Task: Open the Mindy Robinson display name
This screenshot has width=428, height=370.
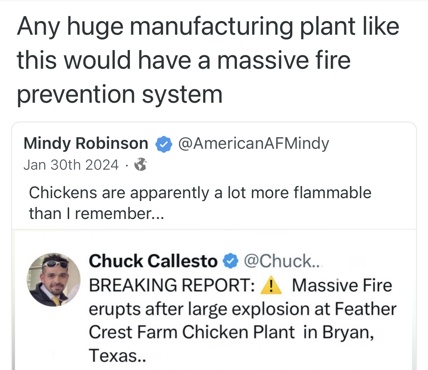Action: click(86, 143)
